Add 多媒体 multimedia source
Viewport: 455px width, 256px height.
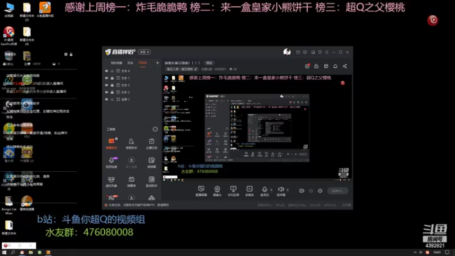(x=250, y=191)
